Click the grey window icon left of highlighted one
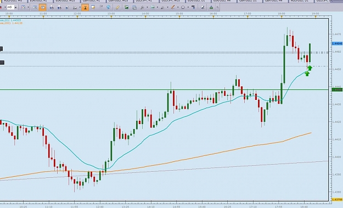This screenshot has width=343, height=208. click(x=35, y=8)
